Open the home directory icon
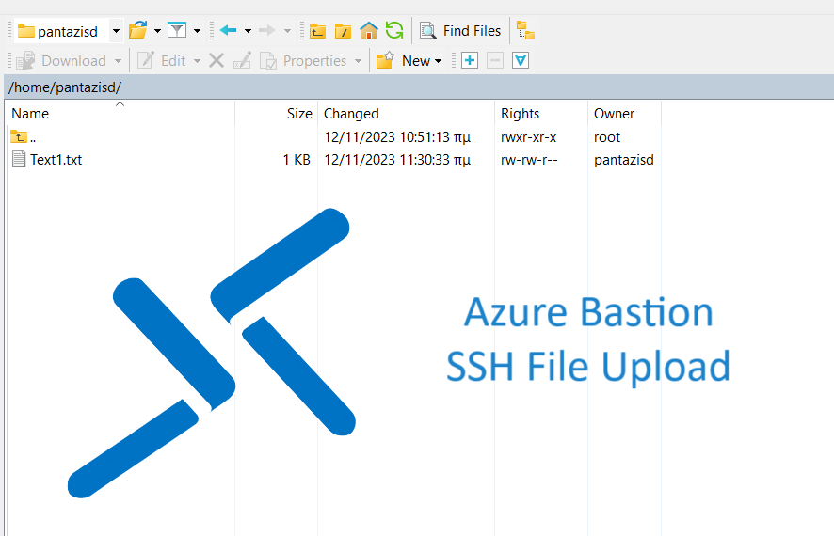This screenshot has width=834, height=536. [x=369, y=31]
